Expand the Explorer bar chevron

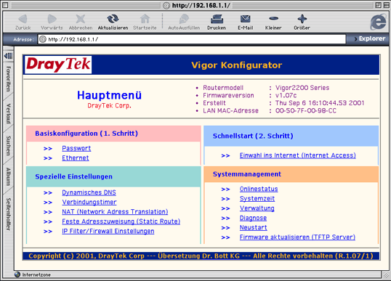(x=356, y=39)
